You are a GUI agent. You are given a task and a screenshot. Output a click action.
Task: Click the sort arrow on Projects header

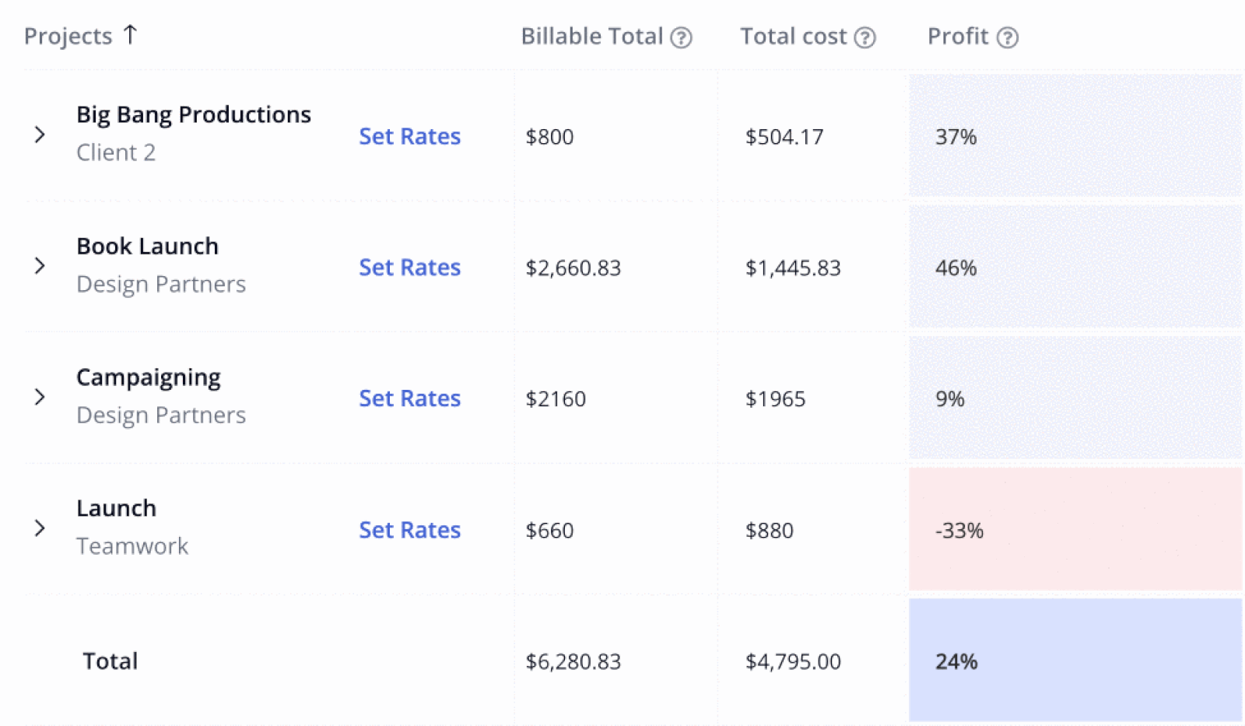coord(132,34)
